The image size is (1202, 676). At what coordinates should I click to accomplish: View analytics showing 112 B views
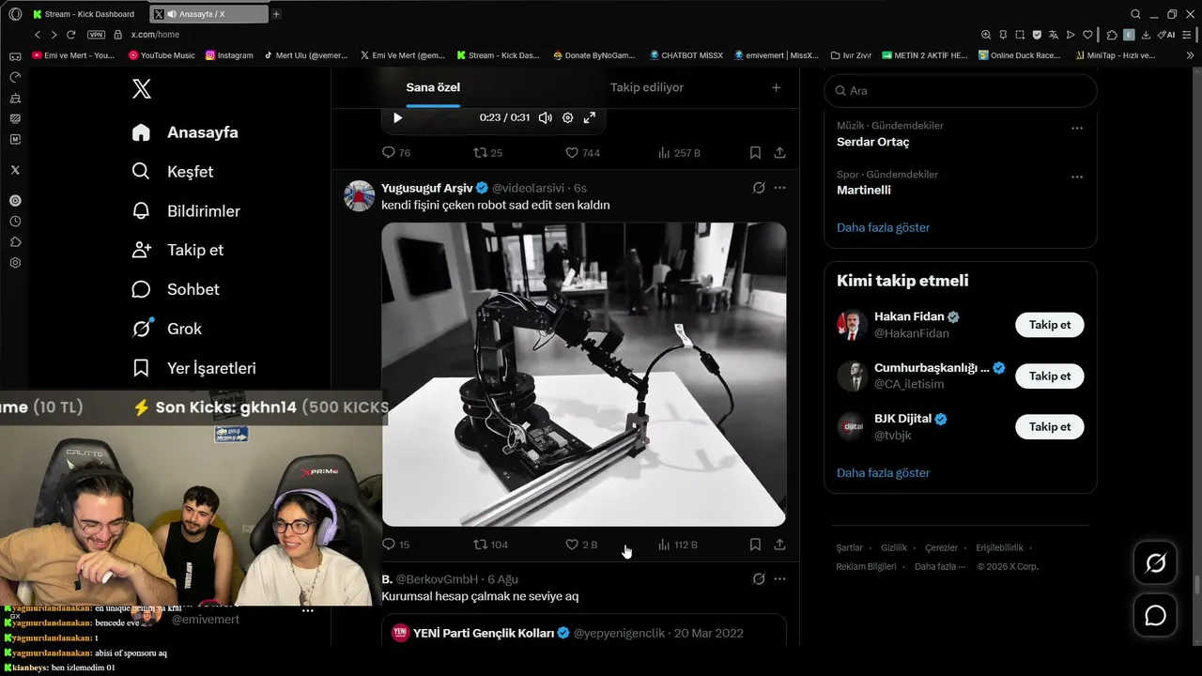click(678, 545)
